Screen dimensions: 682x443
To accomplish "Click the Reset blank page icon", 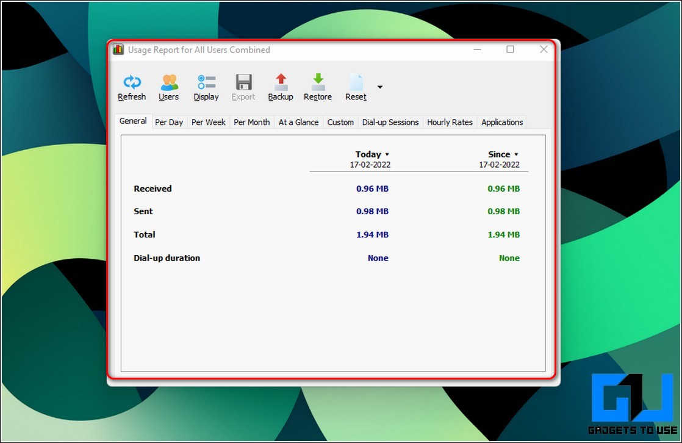I will [x=356, y=82].
